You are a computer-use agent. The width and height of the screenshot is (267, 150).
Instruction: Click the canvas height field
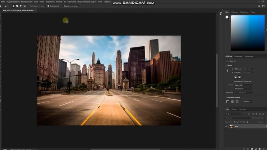(238, 72)
